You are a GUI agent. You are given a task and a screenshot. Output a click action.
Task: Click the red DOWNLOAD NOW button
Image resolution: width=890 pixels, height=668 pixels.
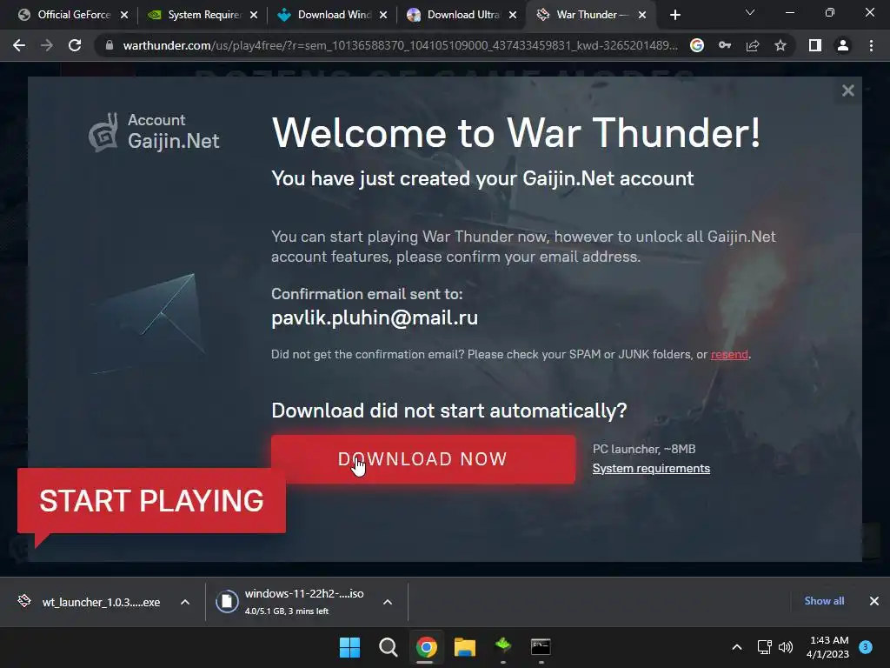click(x=423, y=459)
